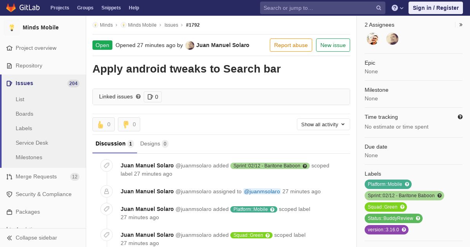Give a thumbs up reaction
This screenshot has height=247, width=470.
103,124
